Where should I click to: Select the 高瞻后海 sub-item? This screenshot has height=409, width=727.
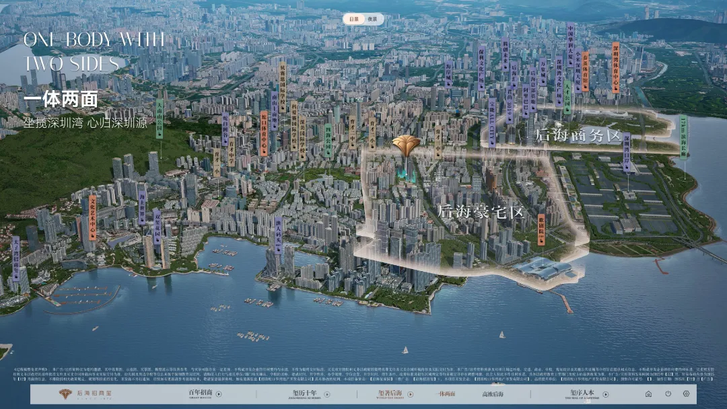(x=493, y=394)
